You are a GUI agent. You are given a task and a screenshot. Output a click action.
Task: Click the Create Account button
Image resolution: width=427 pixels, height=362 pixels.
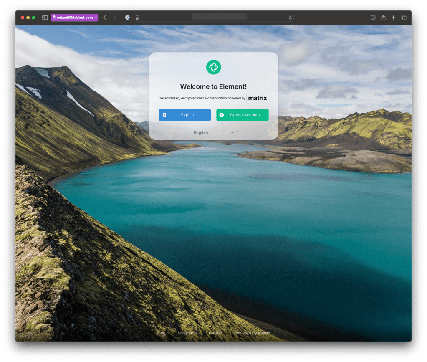[242, 115]
